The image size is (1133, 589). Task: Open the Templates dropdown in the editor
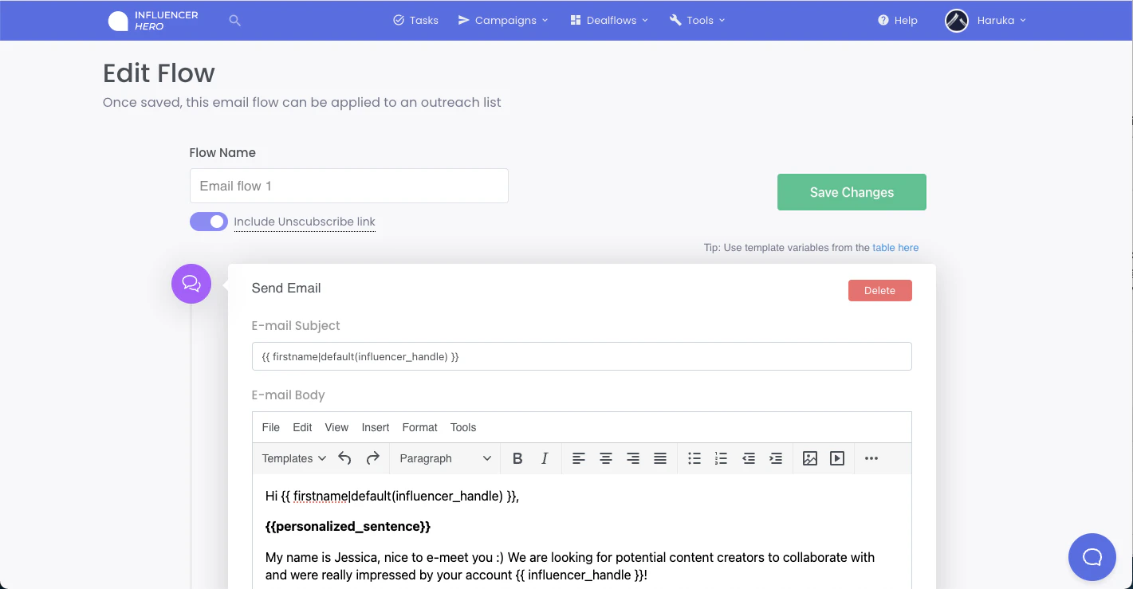coord(293,458)
